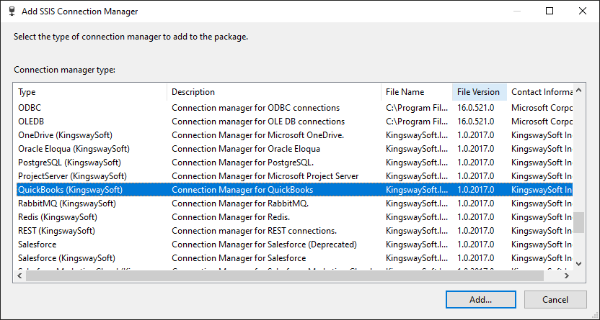600x320 pixels.
Task: Click ODBC row file version 16.0.521.0
Action: pyautogui.click(x=476, y=108)
